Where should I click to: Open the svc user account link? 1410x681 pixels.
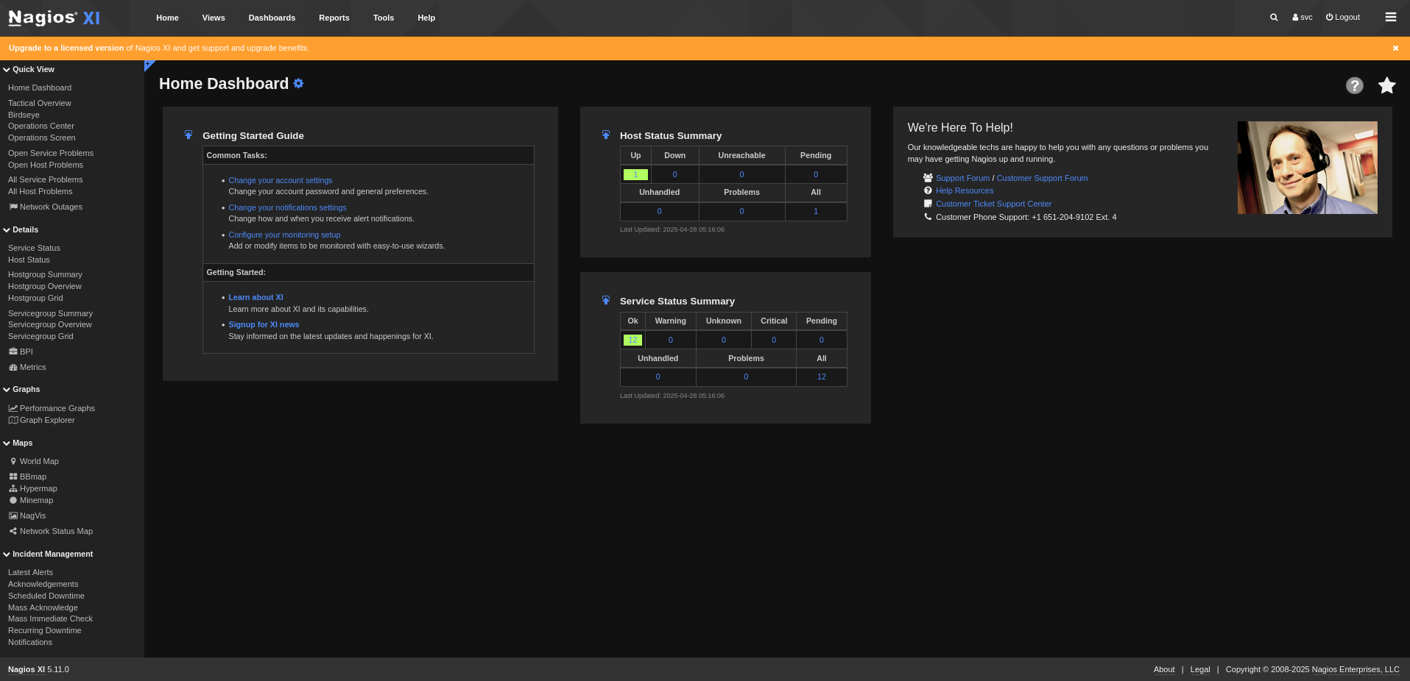click(x=1303, y=17)
